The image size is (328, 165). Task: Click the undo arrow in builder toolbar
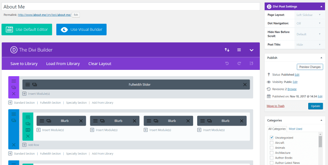(x=227, y=64)
